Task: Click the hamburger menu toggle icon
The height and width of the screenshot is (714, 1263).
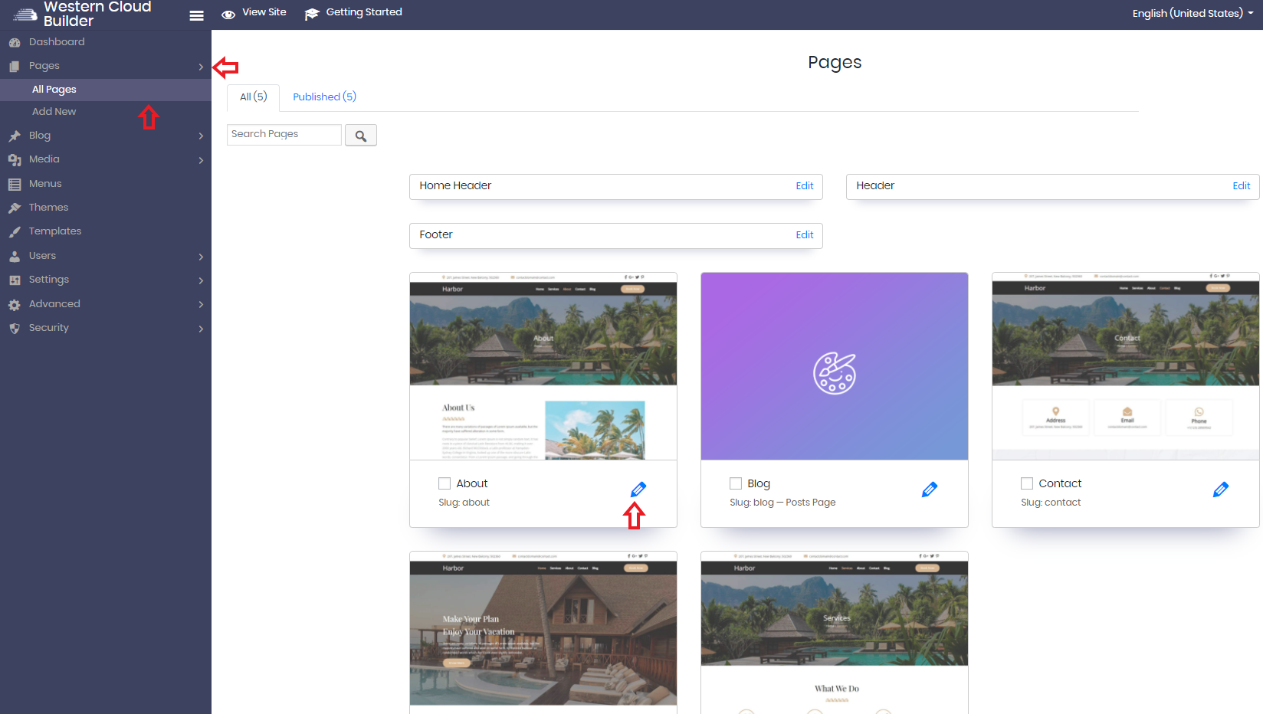Action: (196, 15)
